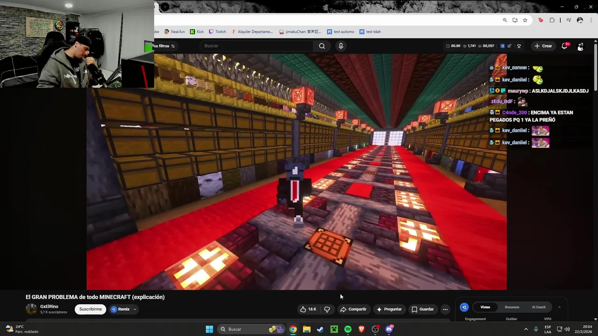Switch to the AI Coach tab
598x336 pixels.
tap(539, 307)
